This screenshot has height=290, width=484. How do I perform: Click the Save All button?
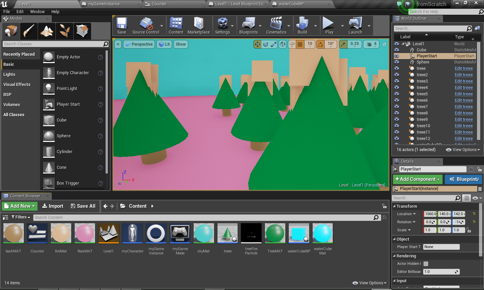click(83, 206)
